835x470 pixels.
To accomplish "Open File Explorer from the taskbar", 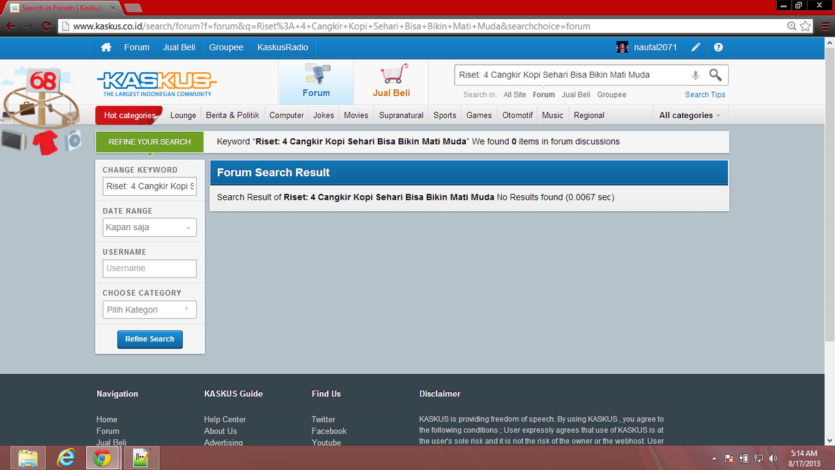I will [x=28, y=458].
